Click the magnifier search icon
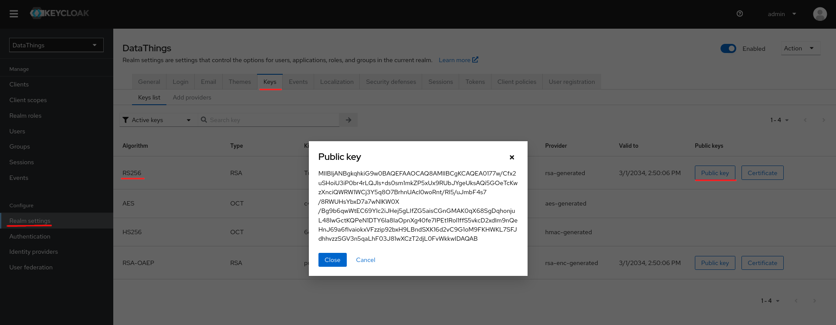The height and width of the screenshot is (325, 836). coord(204,120)
